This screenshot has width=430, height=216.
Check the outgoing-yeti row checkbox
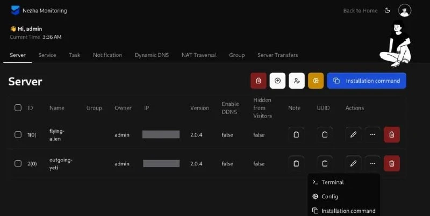[x=18, y=163]
